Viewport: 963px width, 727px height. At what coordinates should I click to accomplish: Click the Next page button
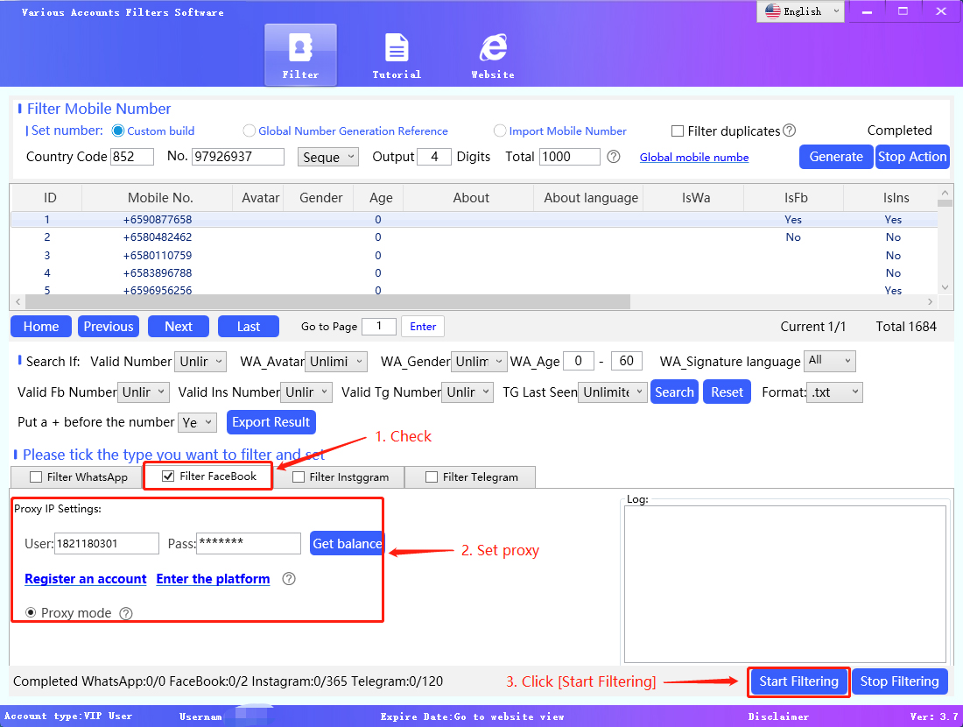point(178,327)
